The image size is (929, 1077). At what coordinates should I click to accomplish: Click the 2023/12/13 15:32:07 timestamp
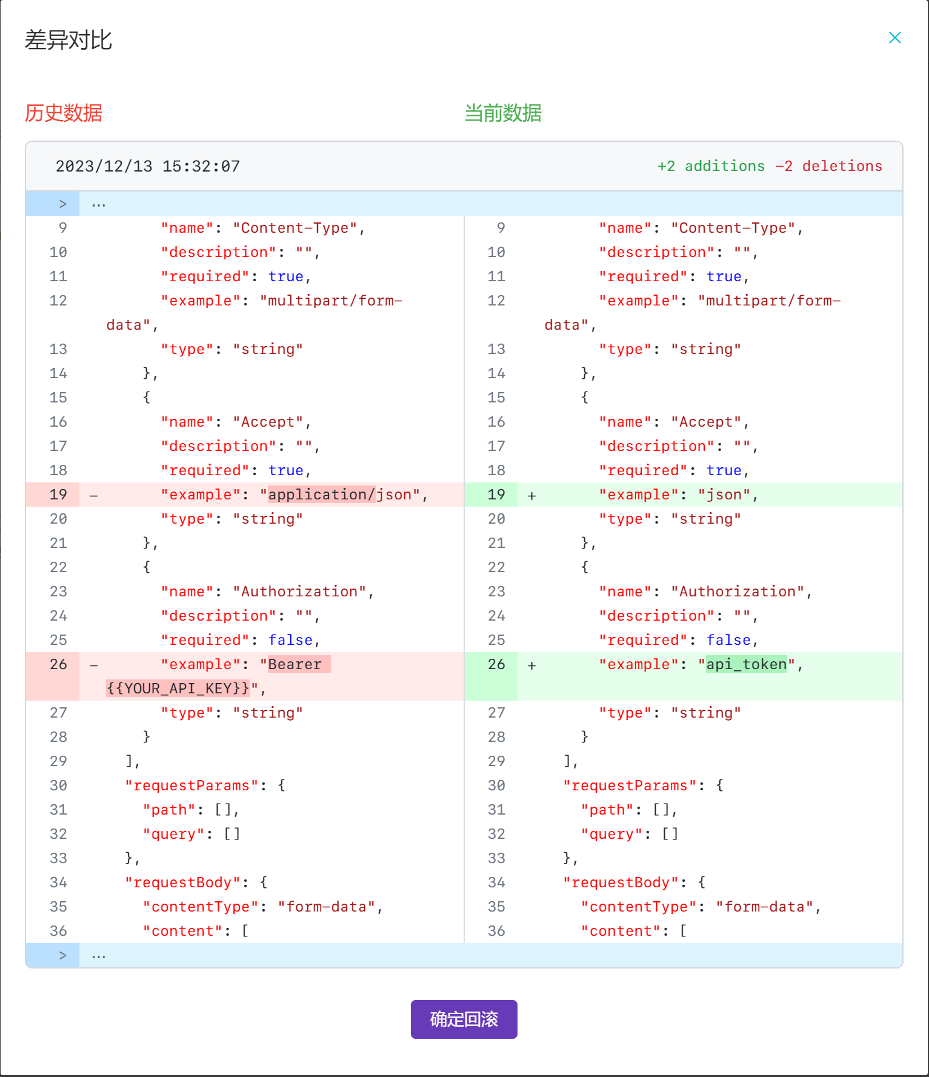coord(148,166)
